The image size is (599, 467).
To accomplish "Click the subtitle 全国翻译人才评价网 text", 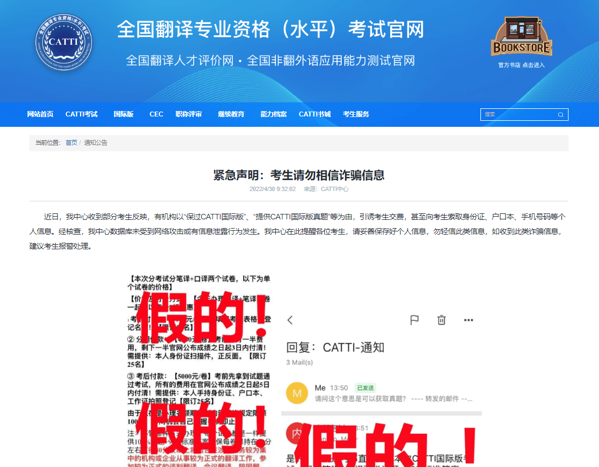I will pos(180,60).
